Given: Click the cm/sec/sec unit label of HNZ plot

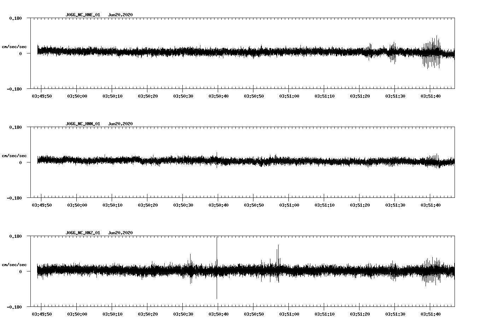Looking at the screenshot, I should 14,265.
